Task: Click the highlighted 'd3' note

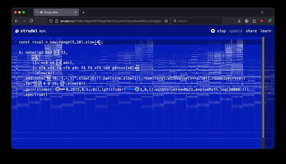Action: click(57, 53)
